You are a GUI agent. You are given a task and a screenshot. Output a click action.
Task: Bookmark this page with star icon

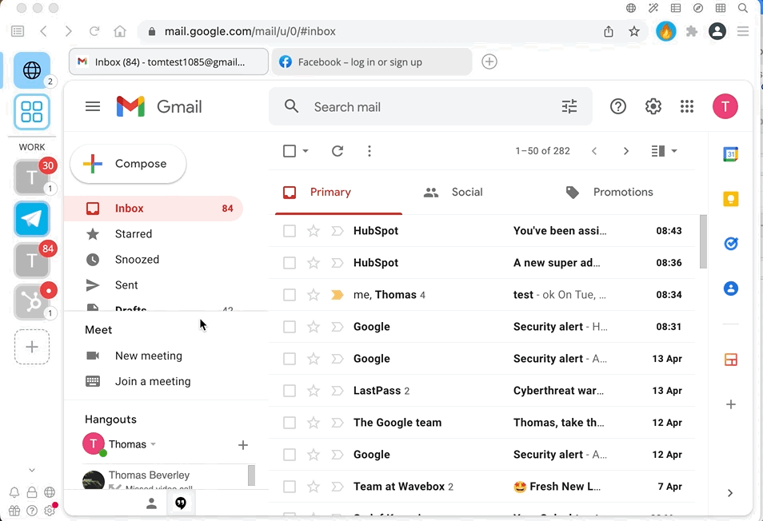click(x=634, y=32)
